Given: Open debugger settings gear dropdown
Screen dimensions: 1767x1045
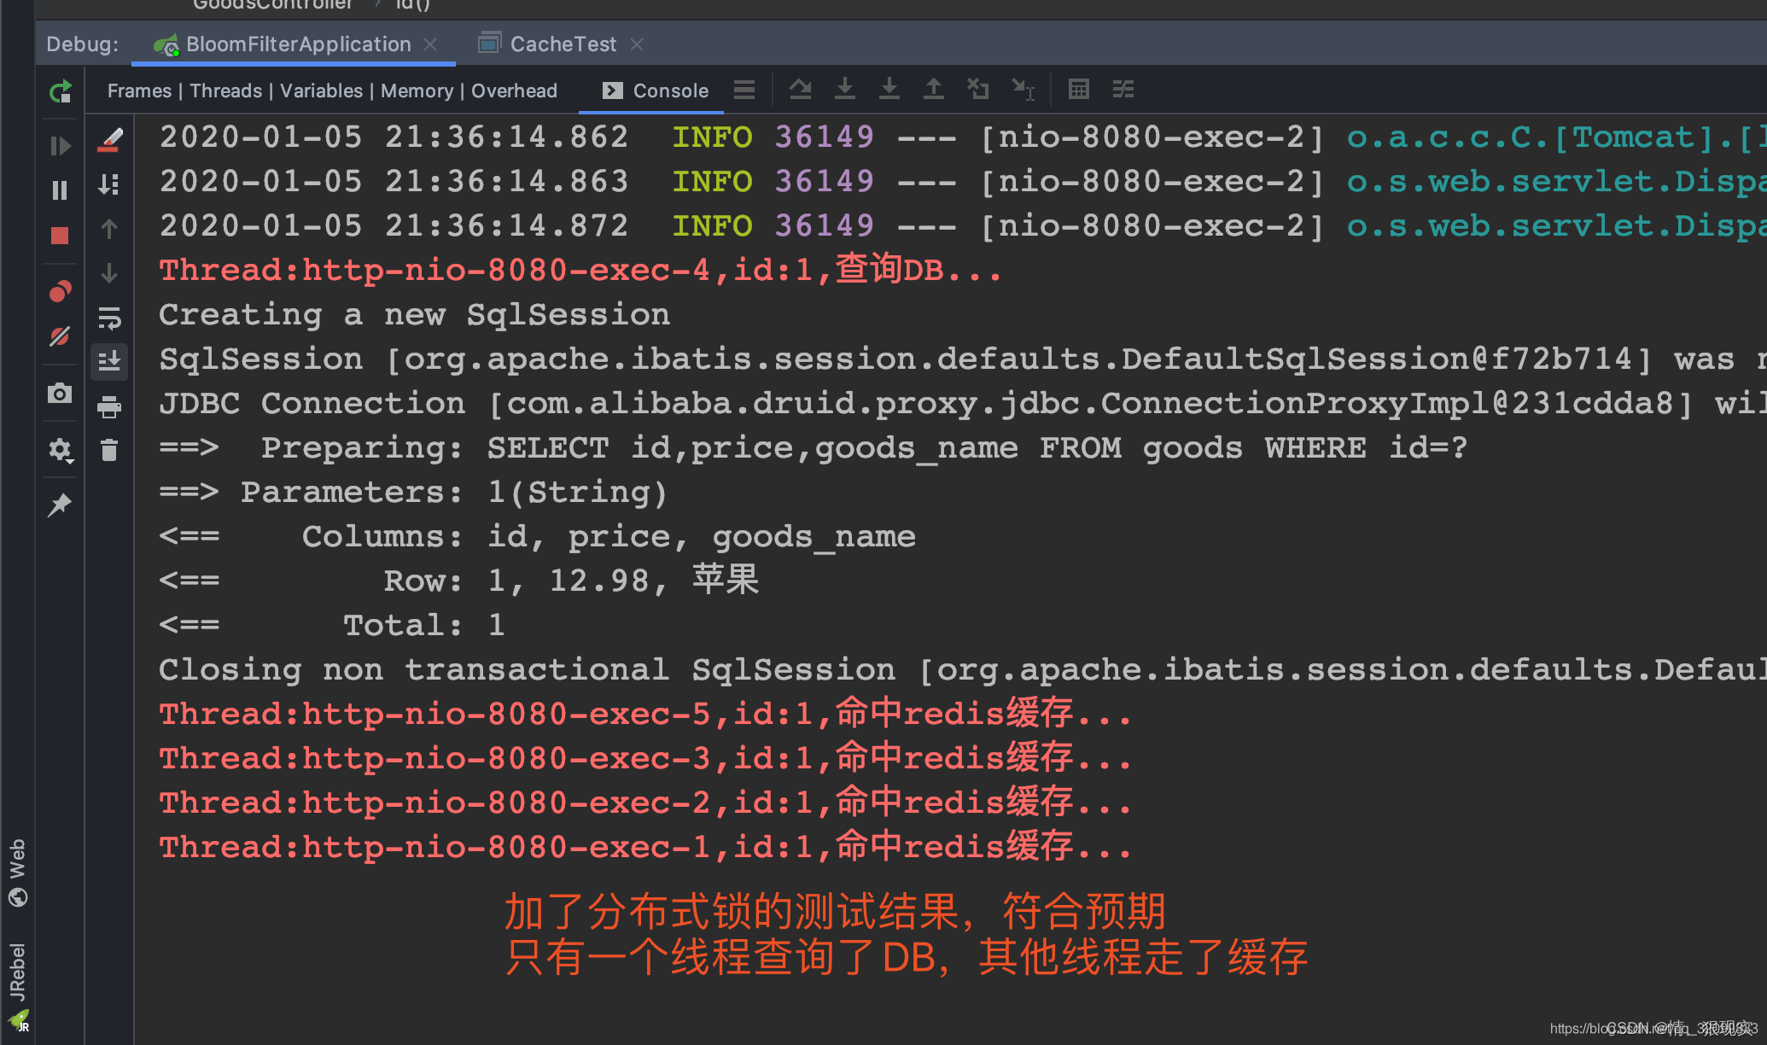Looking at the screenshot, I should (x=60, y=450).
